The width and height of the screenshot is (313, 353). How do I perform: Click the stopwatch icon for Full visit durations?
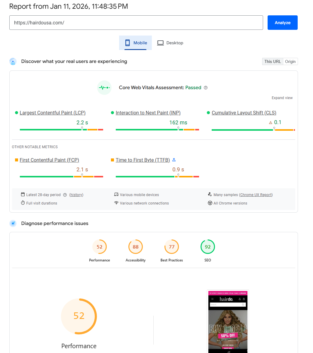(x=23, y=203)
